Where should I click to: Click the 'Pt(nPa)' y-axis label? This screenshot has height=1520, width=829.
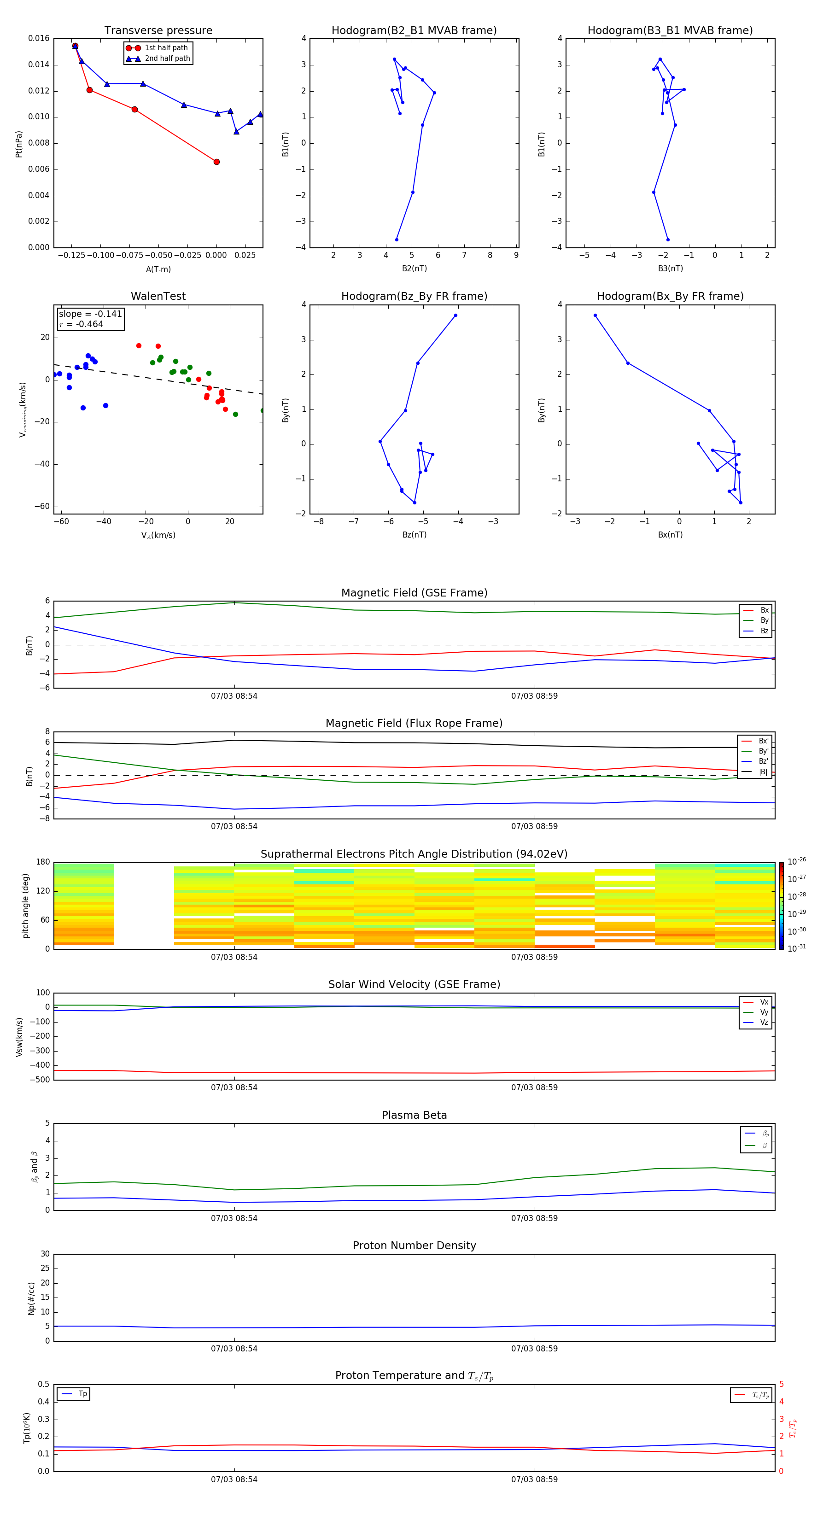click(x=19, y=143)
